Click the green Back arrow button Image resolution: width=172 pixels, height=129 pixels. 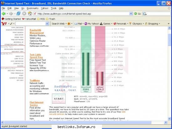point(4,13)
